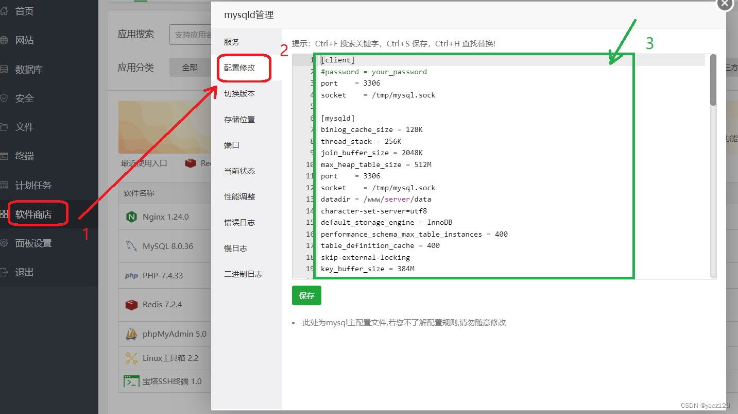Click the 面板设置 gear icon in sidebar
This screenshot has height=414, width=738.
pyautogui.click(x=4, y=243)
